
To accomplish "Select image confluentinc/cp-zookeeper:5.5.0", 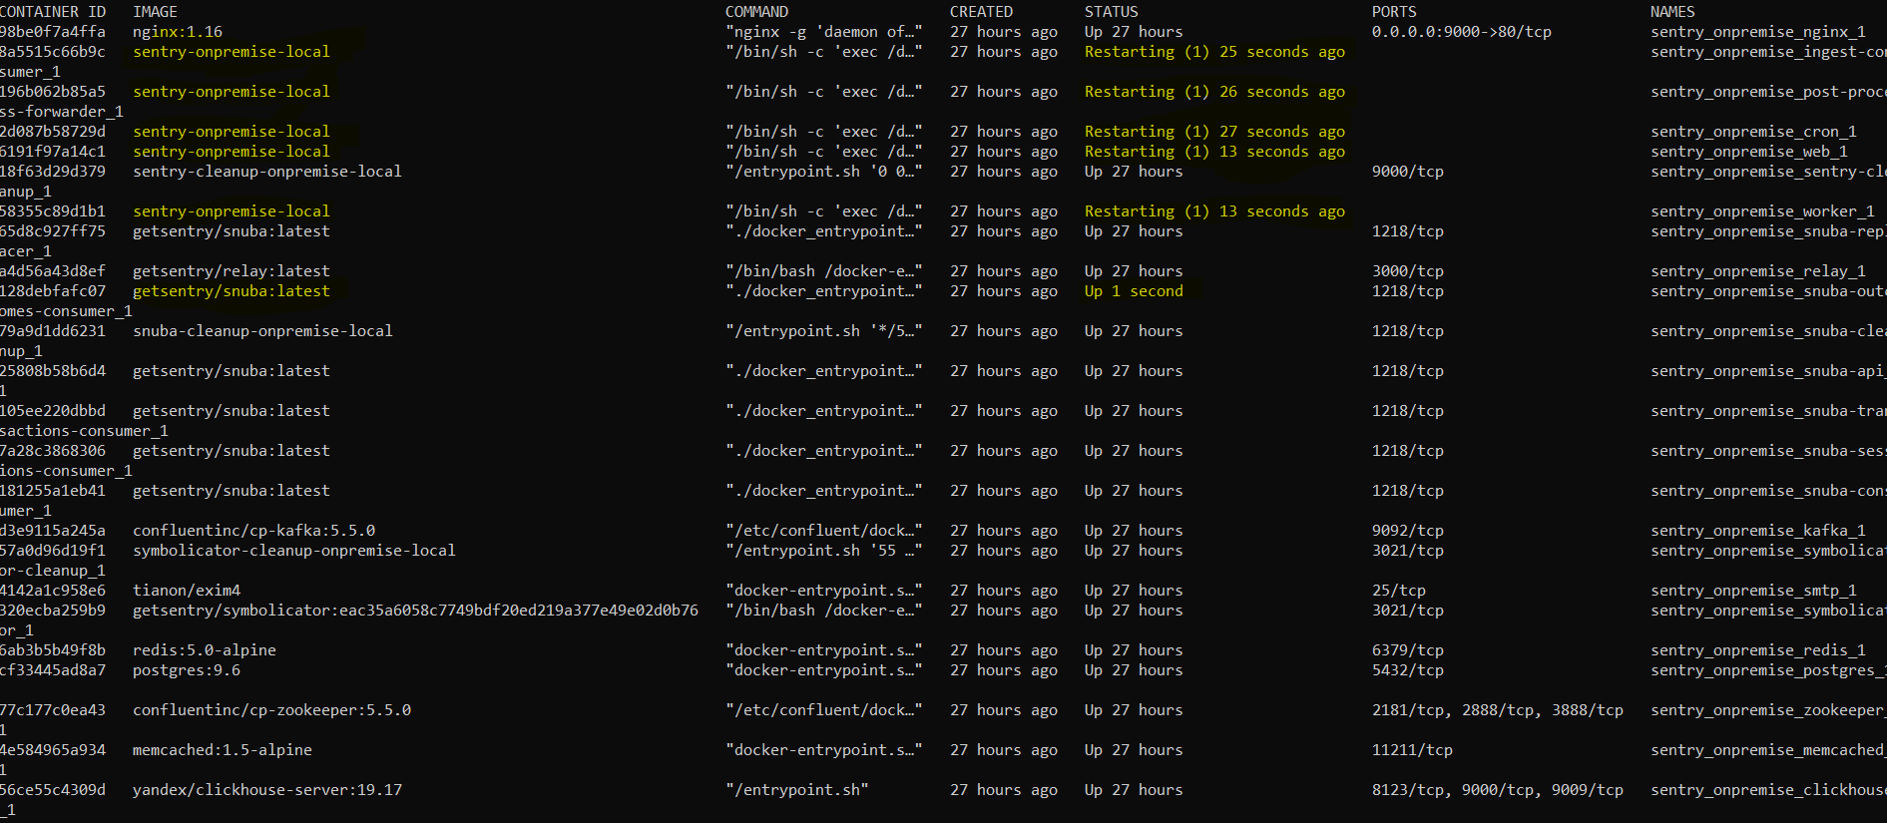I will [x=271, y=710].
